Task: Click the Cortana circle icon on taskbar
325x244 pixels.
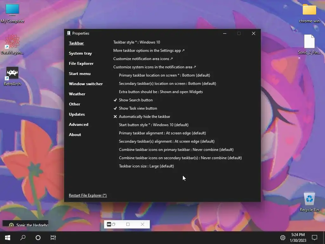Action: coord(38,238)
